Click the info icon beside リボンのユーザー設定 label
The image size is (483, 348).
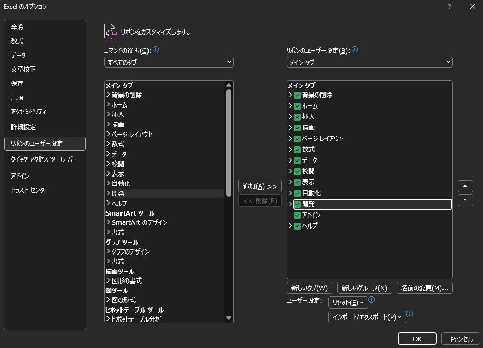tap(355, 49)
